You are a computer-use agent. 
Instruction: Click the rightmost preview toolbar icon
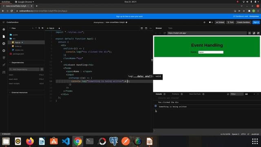click(x=258, y=33)
